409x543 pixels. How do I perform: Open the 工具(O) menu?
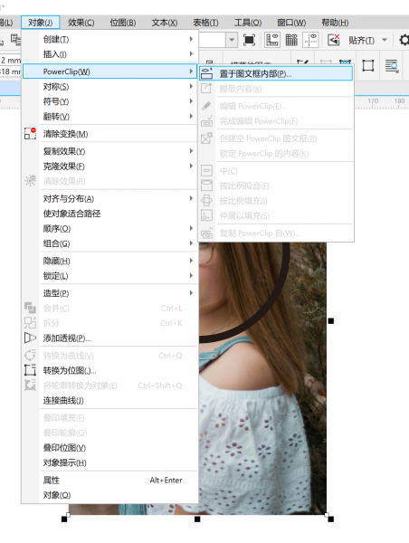pyautogui.click(x=248, y=23)
